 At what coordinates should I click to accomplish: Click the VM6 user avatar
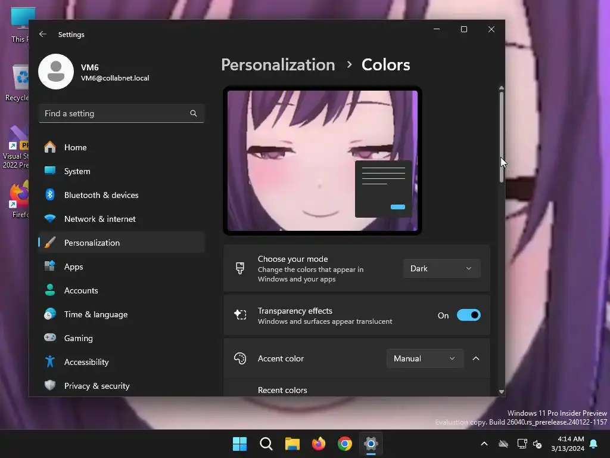click(56, 72)
